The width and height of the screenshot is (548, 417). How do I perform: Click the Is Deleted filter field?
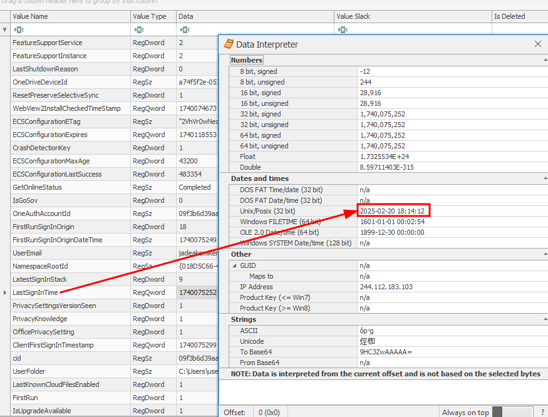(520, 29)
